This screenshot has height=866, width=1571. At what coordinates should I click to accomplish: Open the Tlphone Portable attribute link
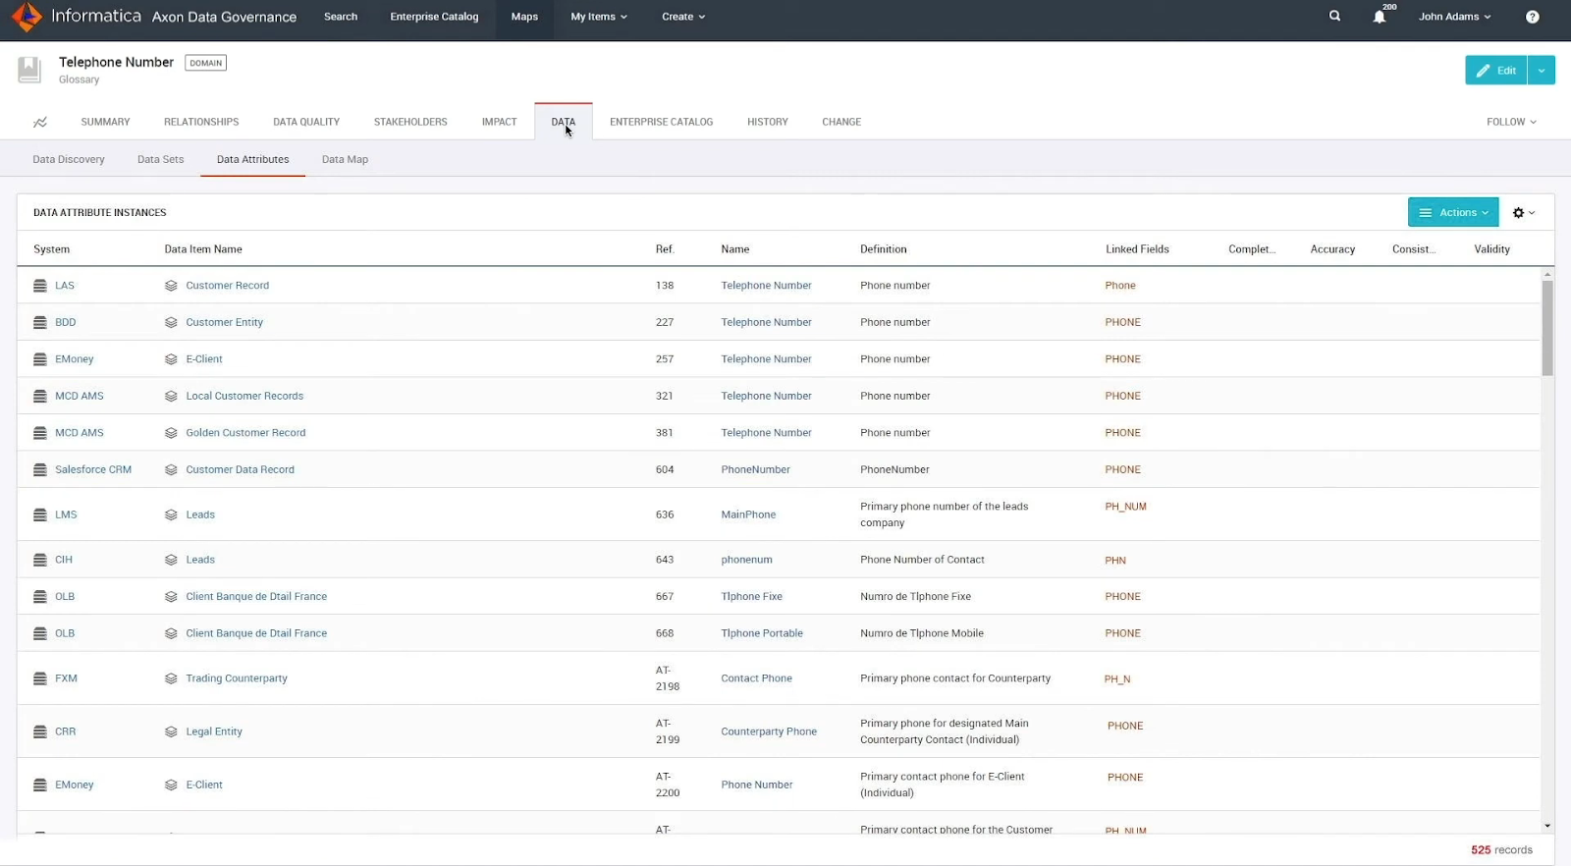click(762, 633)
